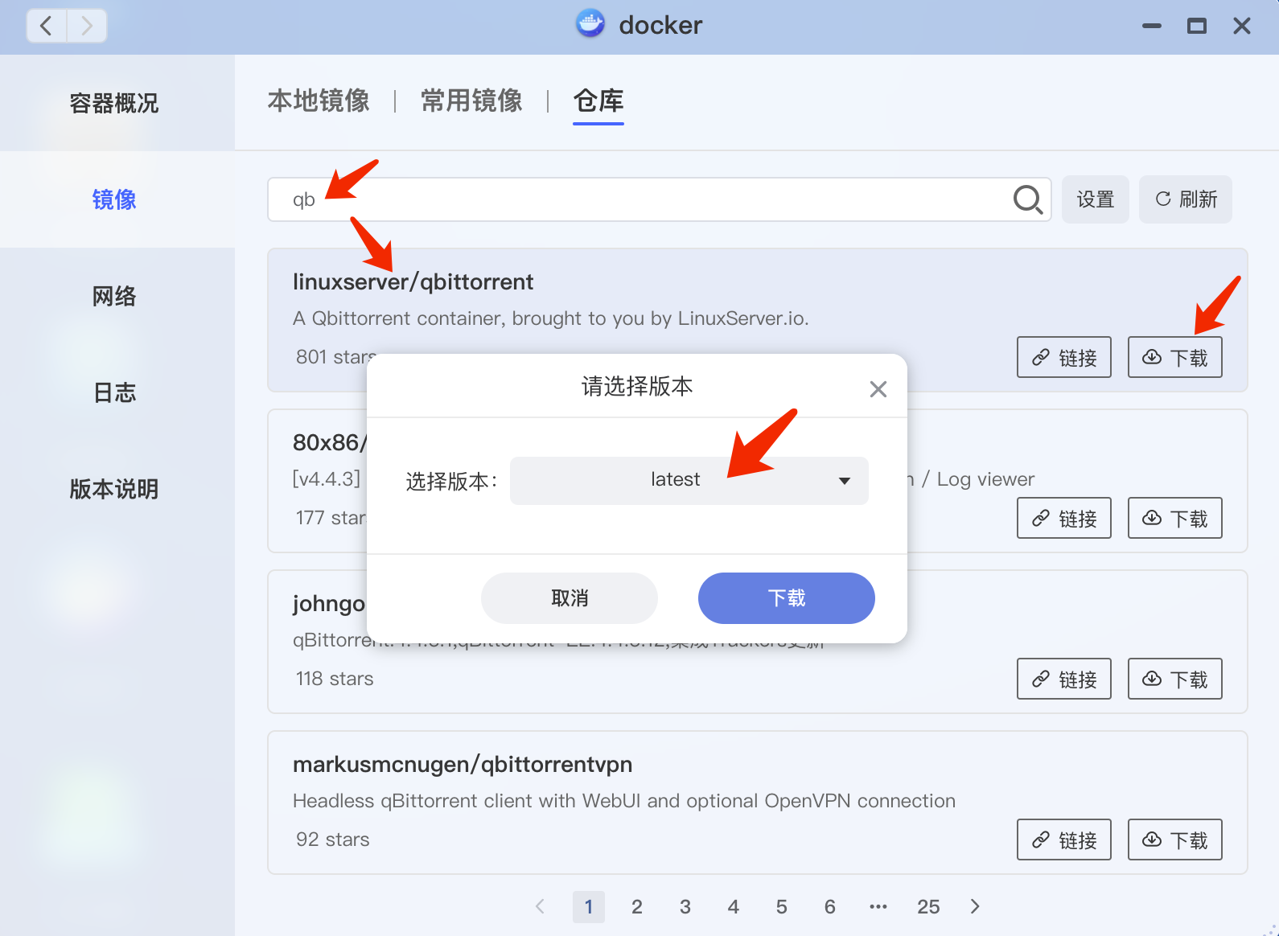Click 链接 for the 118 stars image

1064,679
